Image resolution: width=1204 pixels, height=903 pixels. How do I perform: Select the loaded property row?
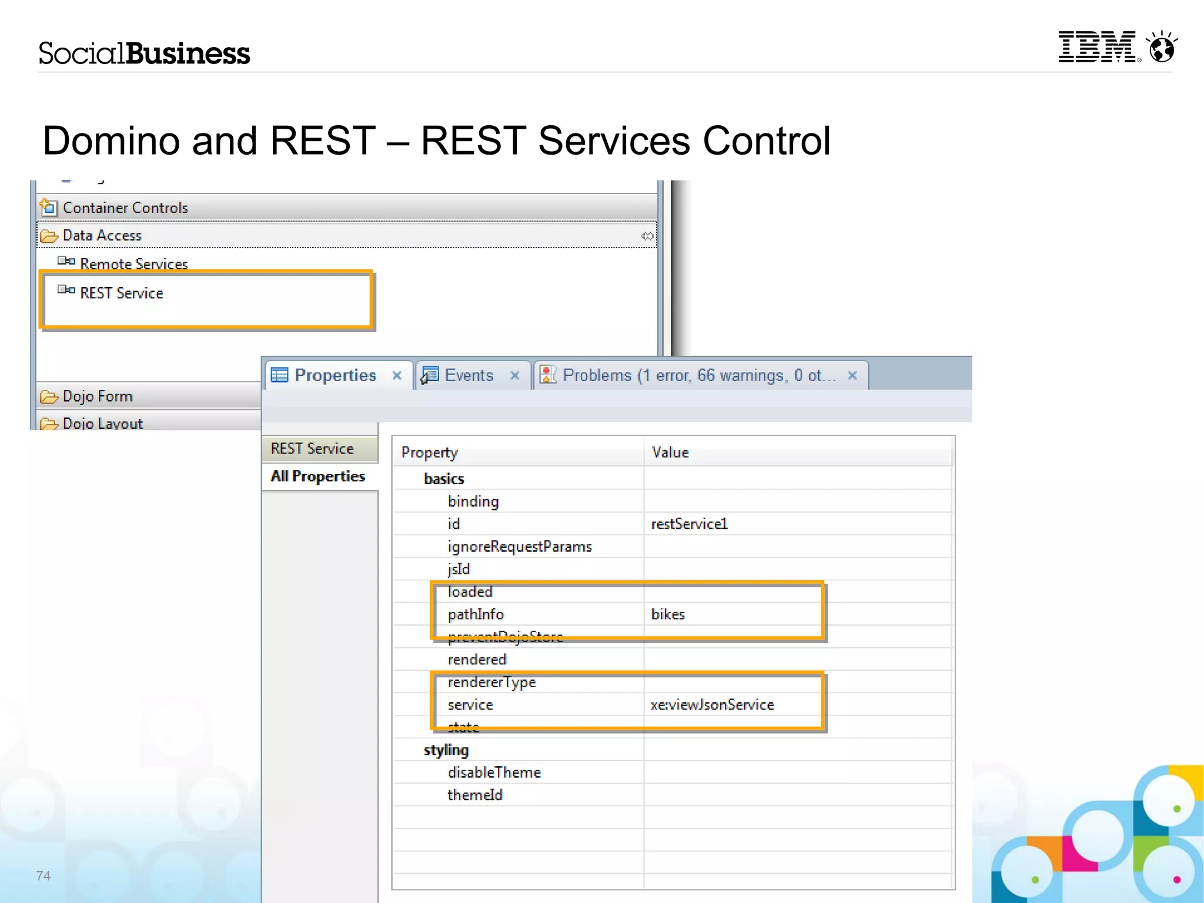click(x=673, y=592)
